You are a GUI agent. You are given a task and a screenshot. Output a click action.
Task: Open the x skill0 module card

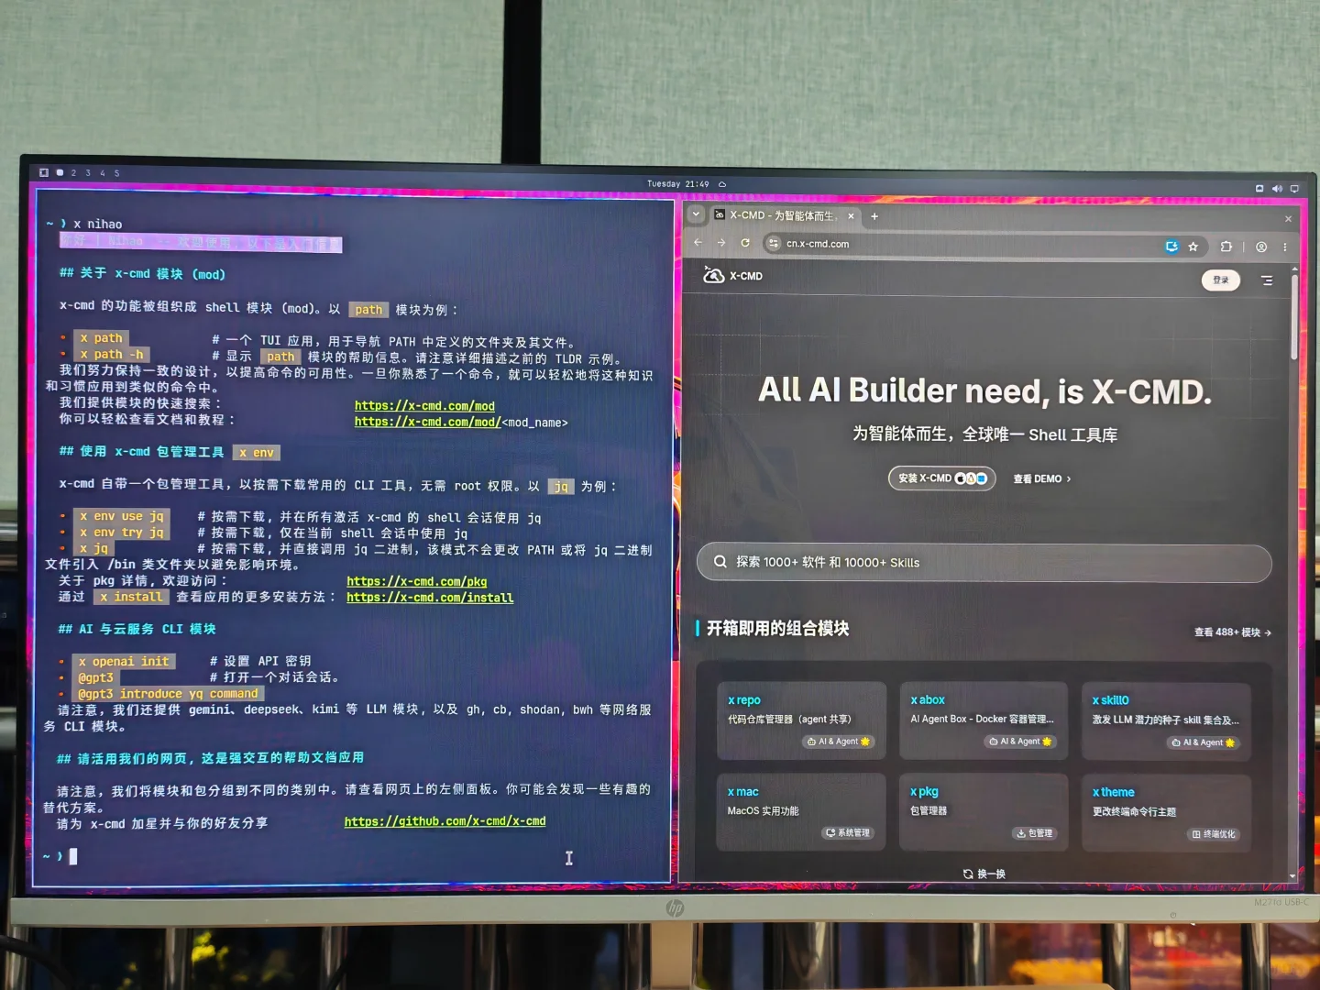[x=1166, y=721]
